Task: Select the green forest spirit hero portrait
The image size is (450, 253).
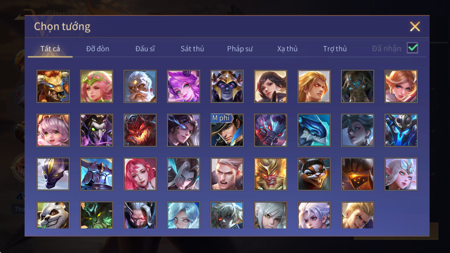Action: pyautogui.click(x=96, y=215)
